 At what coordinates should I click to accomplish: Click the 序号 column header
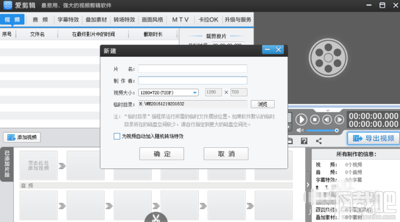tap(7, 34)
